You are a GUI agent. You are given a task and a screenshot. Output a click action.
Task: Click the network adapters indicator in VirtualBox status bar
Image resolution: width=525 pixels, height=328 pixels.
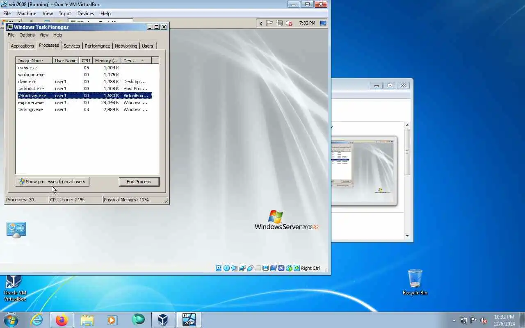(x=242, y=268)
